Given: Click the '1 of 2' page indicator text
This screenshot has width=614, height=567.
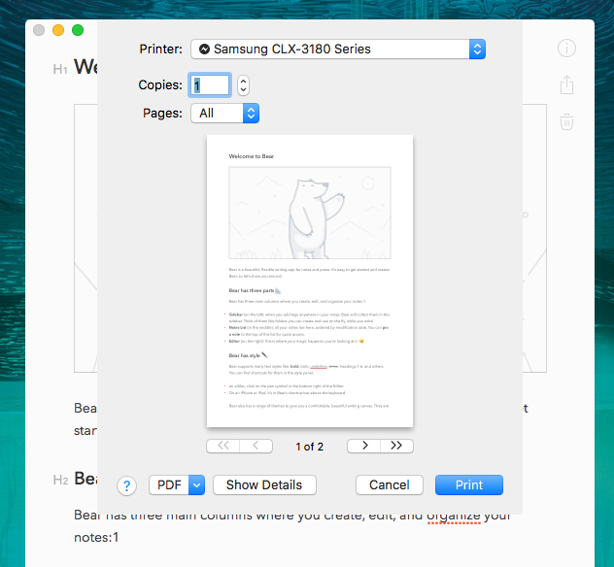Looking at the screenshot, I should click(309, 447).
